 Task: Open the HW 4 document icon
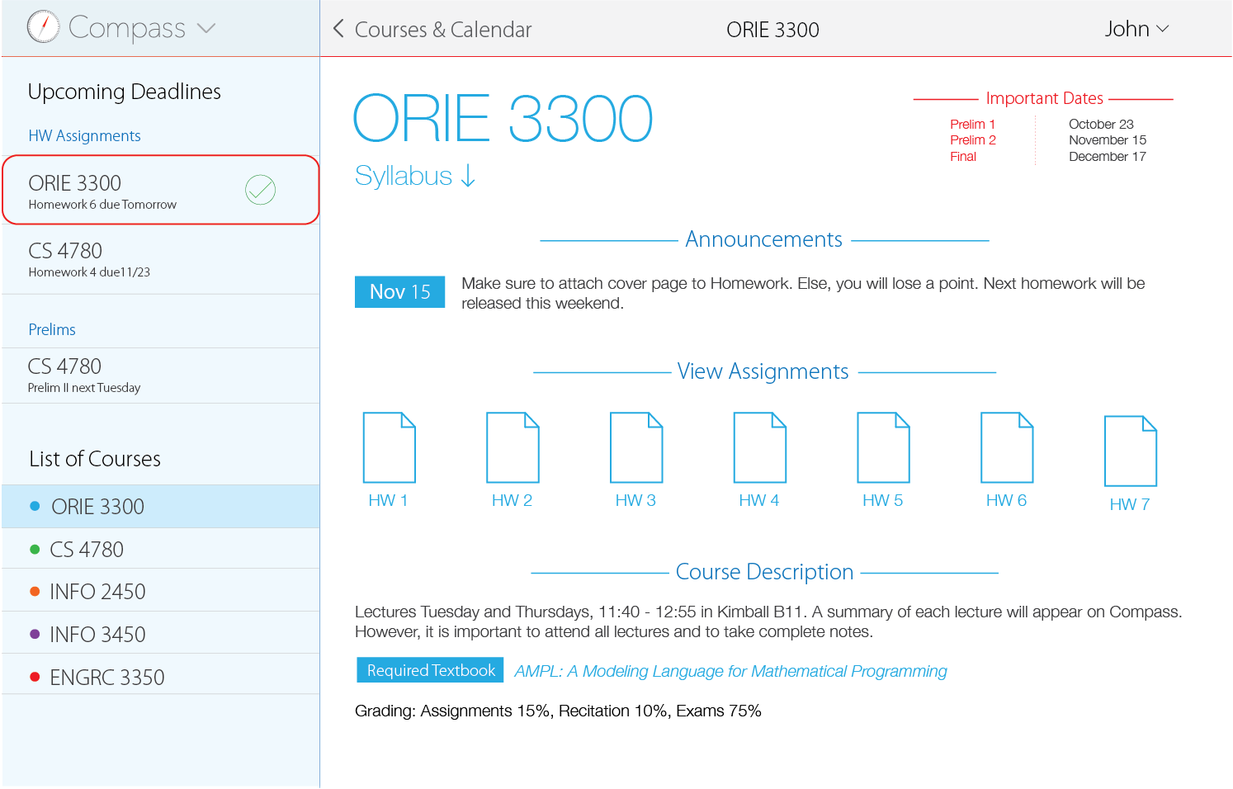760,447
